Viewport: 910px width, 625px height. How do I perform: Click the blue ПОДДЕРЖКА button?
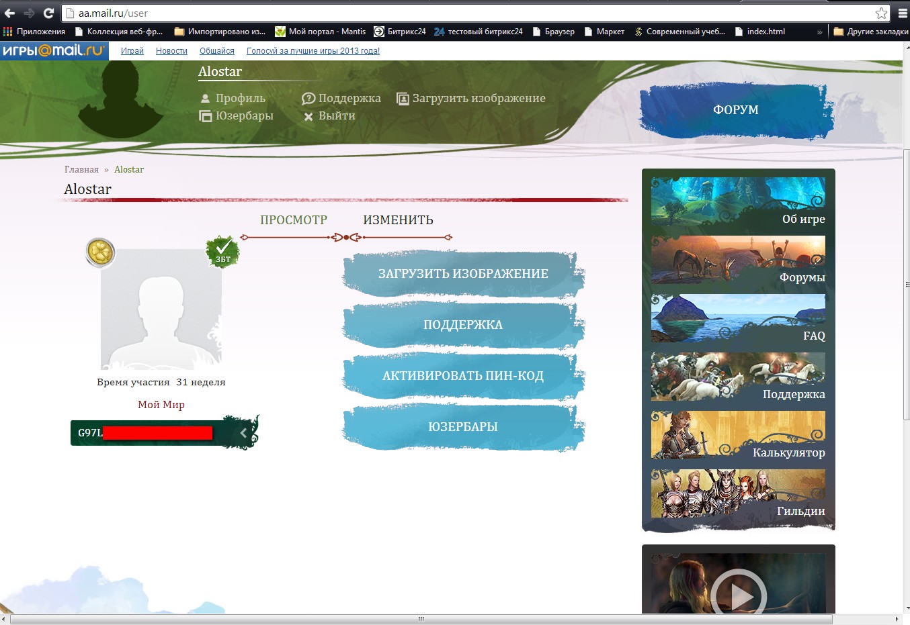(x=463, y=325)
